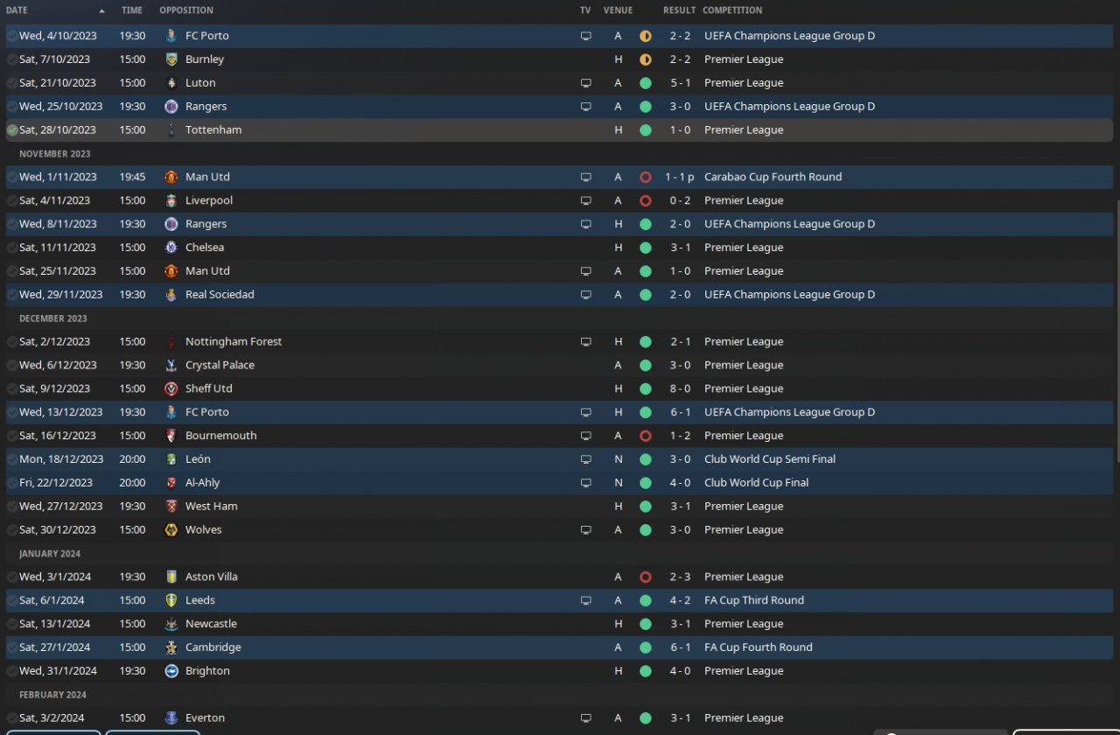Click the Tottenham club badge icon
This screenshot has width=1120, height=735.
pos(171,130)
